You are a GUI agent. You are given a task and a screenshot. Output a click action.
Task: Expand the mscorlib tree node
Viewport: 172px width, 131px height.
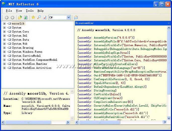[x=5, y=23]
